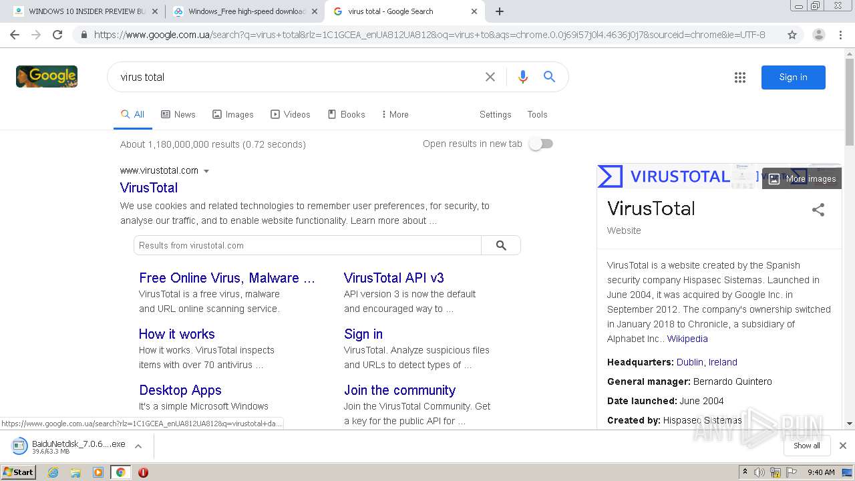Open the action center flag tray icon
This screenshot has width=855, height=481.
(792, 472)
